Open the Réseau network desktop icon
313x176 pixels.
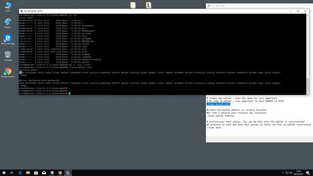tap(8, 23)
